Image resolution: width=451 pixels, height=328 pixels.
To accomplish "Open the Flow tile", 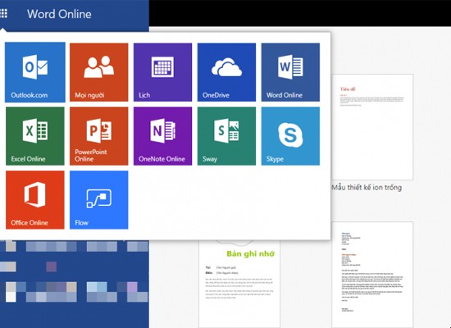I will (x=99, y=200).
